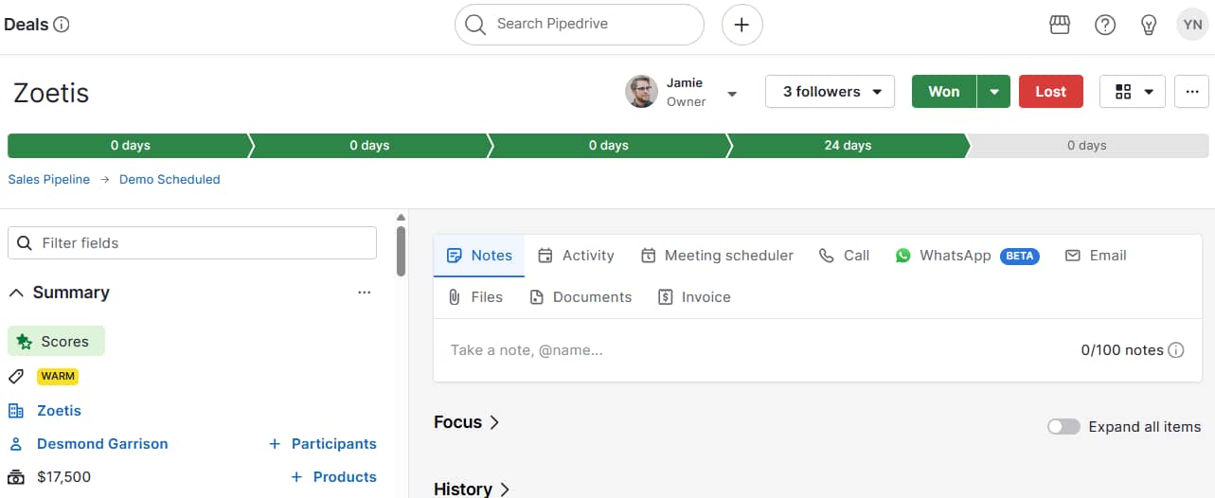Screen dimensions: 1215x498
Task: Open the layout grid view dropdown
Action: (1133, 92)
